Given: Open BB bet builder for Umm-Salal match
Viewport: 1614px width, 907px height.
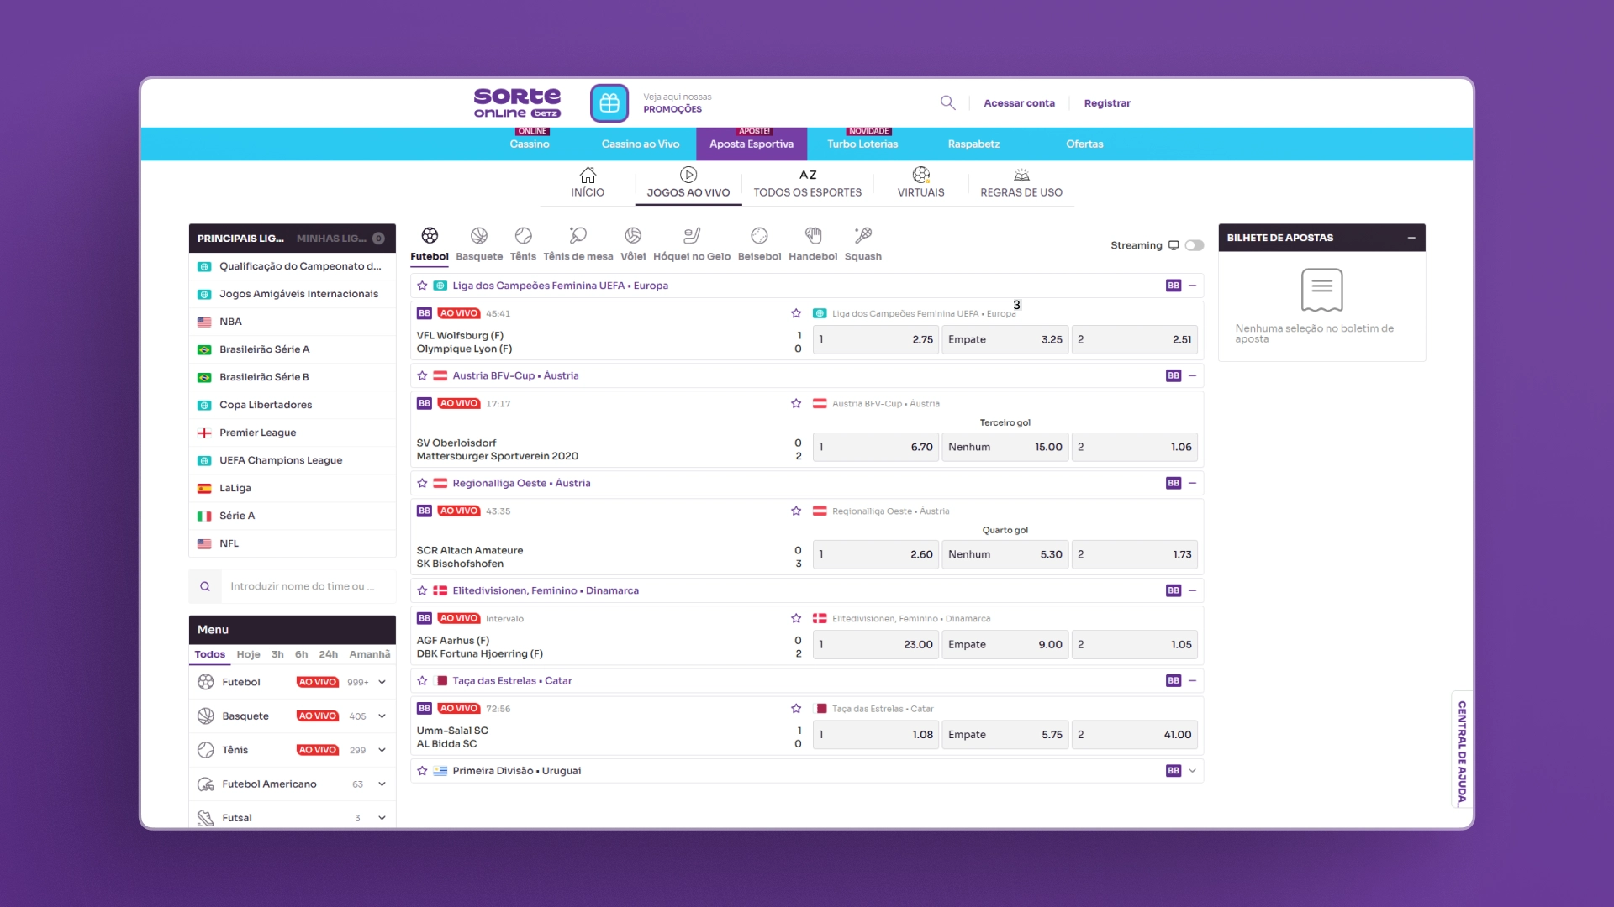Looking at the screenshot, I should (425, 708).
